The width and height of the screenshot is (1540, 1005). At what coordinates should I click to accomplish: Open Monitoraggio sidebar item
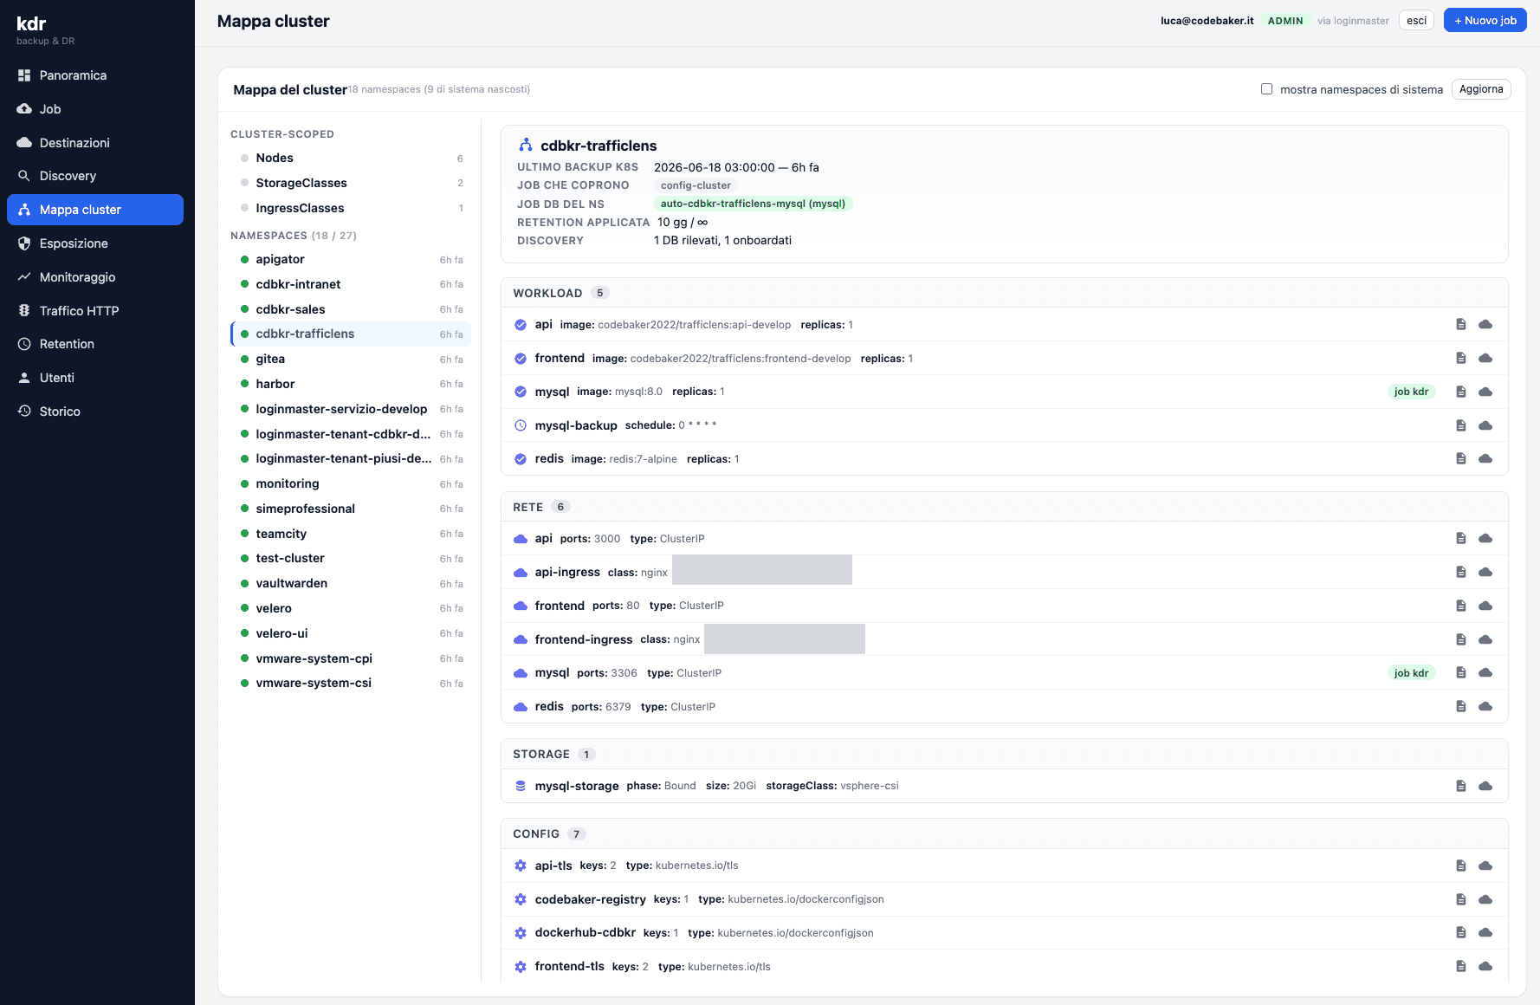[x=95, y=277]
